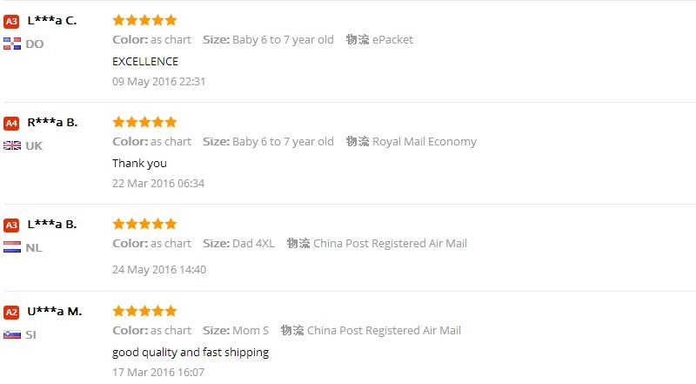The width and height of the screenshot is (696, 384).
Task: Click the five-star rating on the EXCELLENCE review
Action: 144,20
